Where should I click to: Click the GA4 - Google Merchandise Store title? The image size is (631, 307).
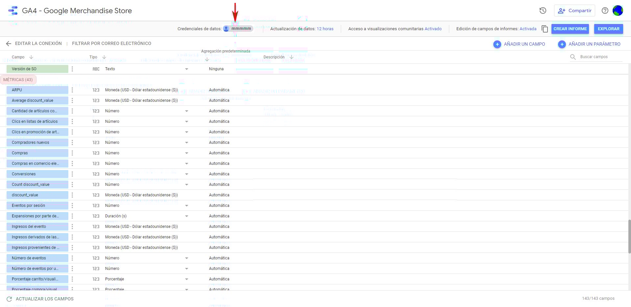coord(77,11)
